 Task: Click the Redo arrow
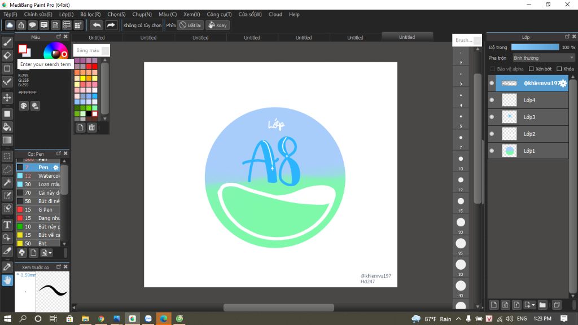point(111,25)
